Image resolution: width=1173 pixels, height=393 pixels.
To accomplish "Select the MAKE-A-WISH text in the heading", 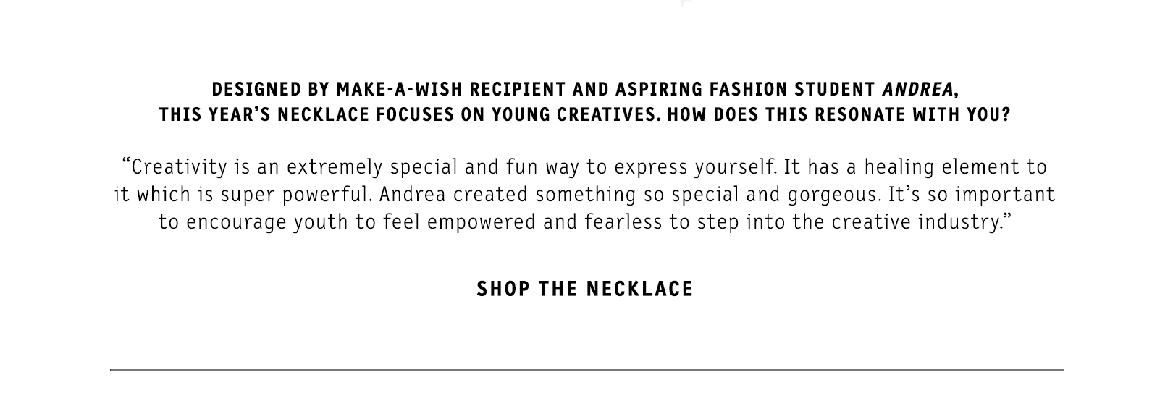I will pyautogui.click(x=401, y=90).
